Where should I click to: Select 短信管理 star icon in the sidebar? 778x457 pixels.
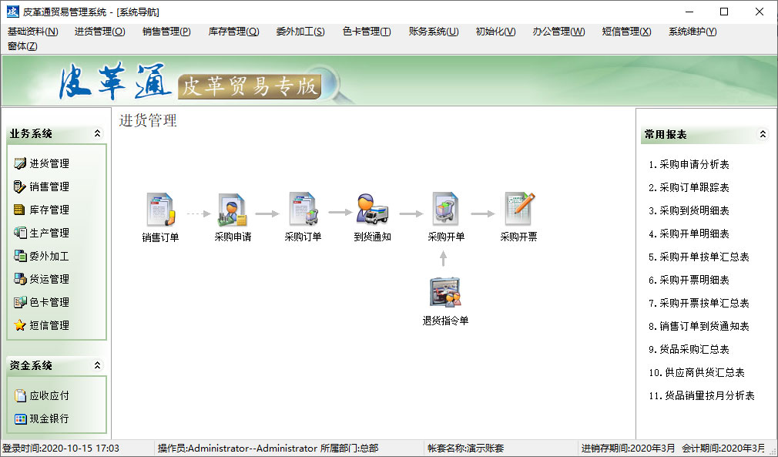20,325
